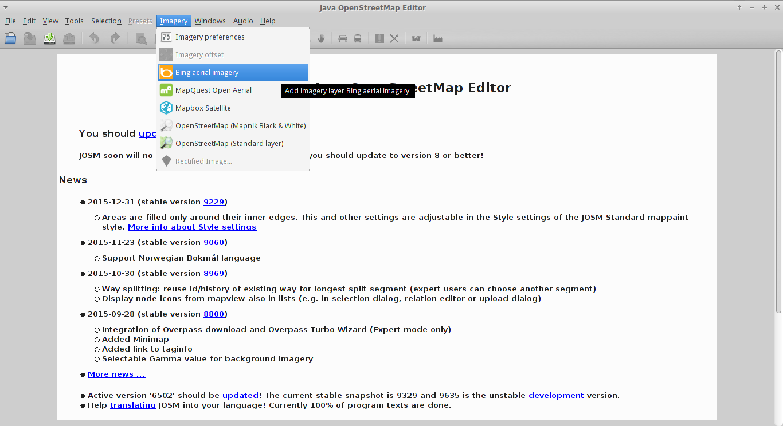Click Selectable Gamma value for background imagery
This screenshot has width=783, height=426.
[x=208, y=358]
